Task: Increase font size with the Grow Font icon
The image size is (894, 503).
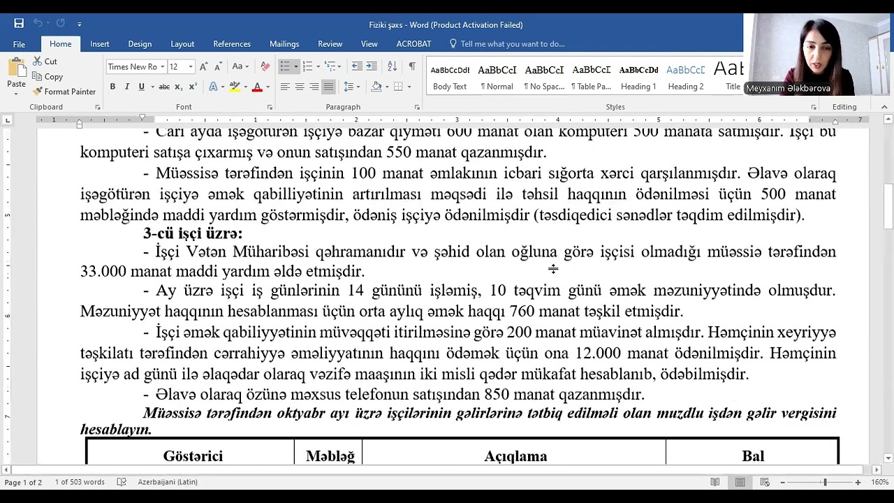Action: point(203,67)
